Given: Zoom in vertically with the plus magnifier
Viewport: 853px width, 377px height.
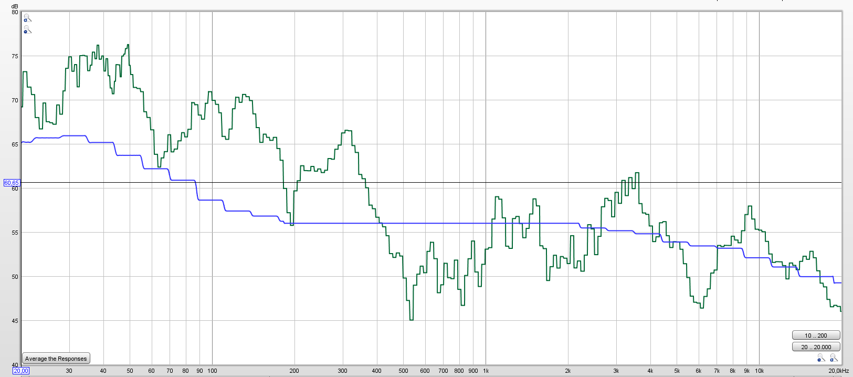Looking at the screenshot, I should [27, 18].
